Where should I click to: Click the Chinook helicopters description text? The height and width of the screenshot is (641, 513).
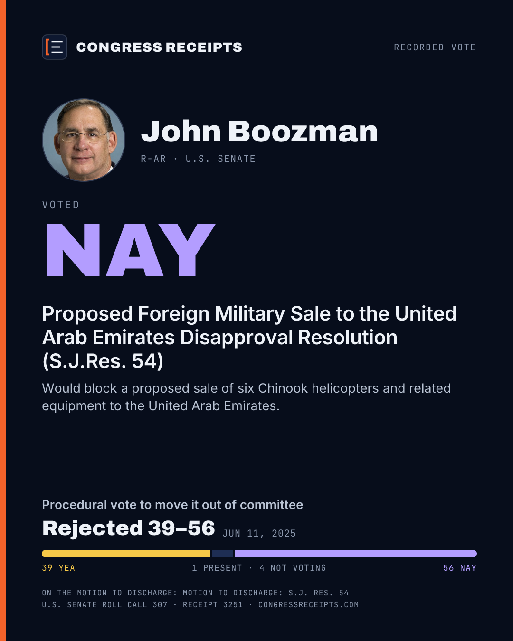[246, 397]
